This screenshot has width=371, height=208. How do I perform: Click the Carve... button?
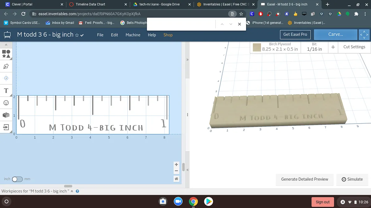point(335,35)
